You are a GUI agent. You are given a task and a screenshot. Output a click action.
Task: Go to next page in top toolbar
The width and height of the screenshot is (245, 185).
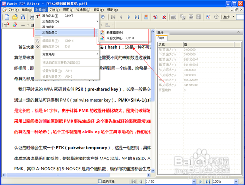[129, 17]
